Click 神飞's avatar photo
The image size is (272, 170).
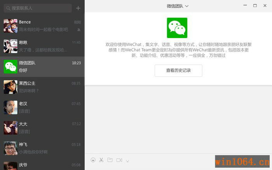(10, 148)
